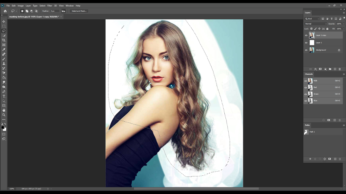Select the Zoom tool magnifier
Image resolution: width=346 pixels, height=194 pixels.
click(4, 115)
